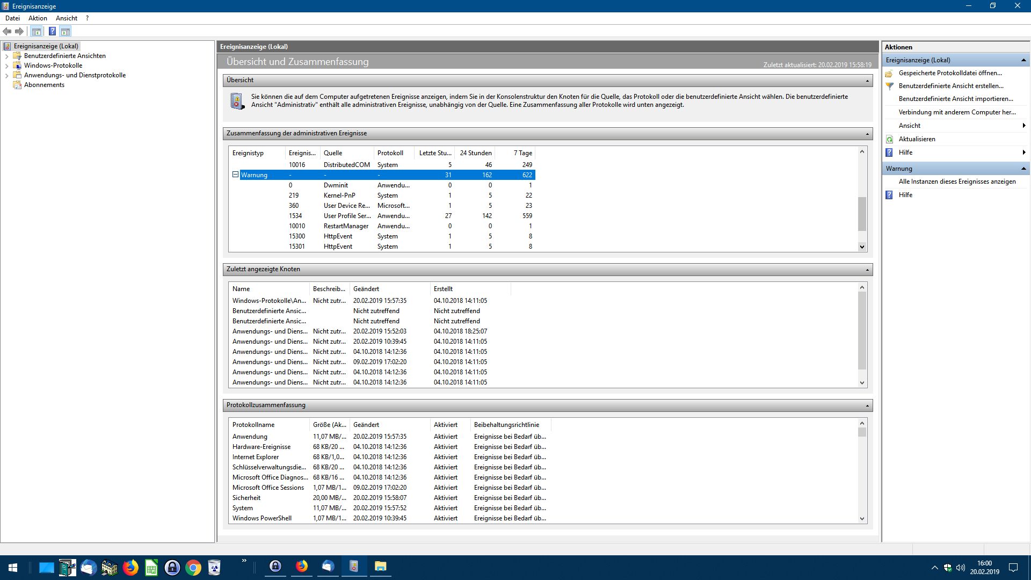Click the Abonnements folder icon
1031x580 pixels.
pos(17,85)
